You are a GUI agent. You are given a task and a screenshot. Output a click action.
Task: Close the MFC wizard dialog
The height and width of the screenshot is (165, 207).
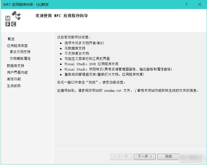(x=200, y=4)
